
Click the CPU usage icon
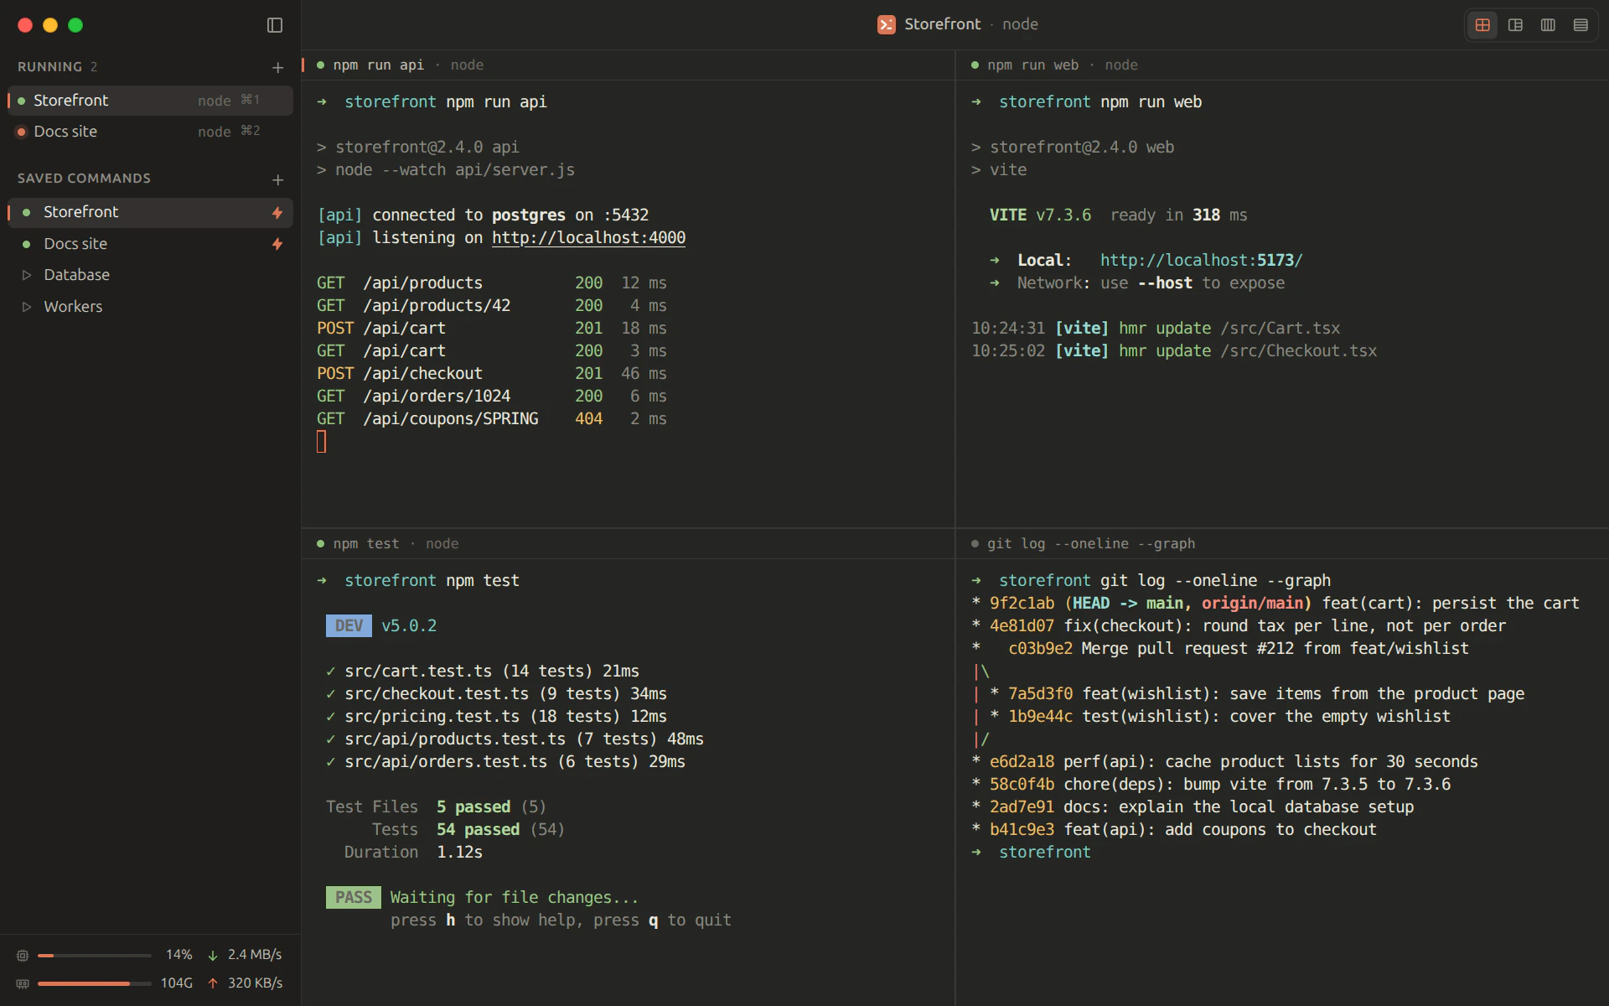click(x=23, y=955)
